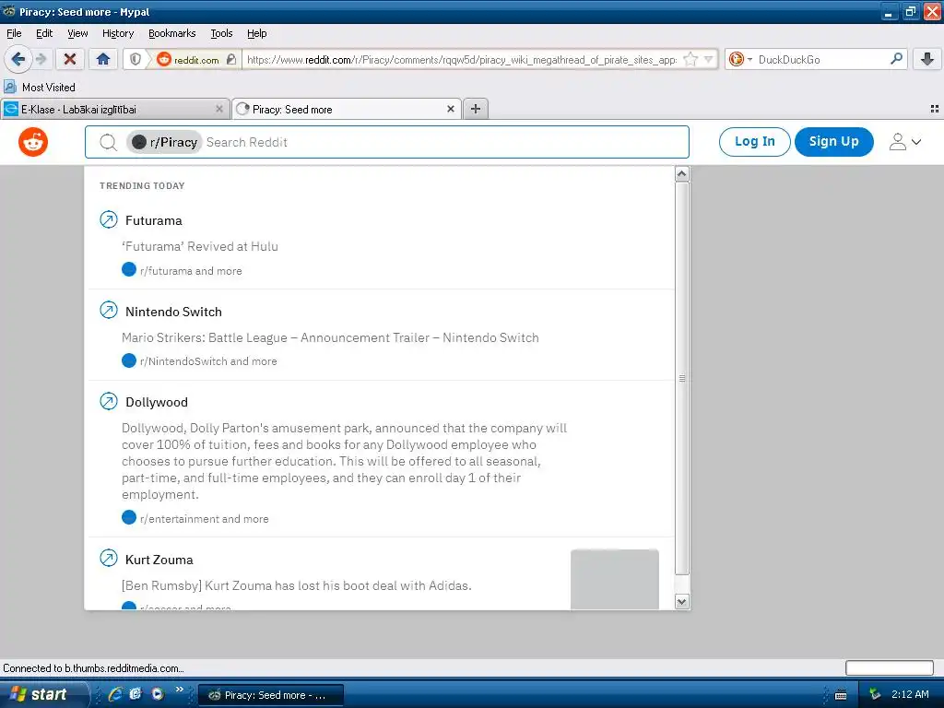Image resolution: width=944 pixels, height=708 pixels.
Task: Click the trending arrow icon beside Futurama
Action: click(109, 219)
